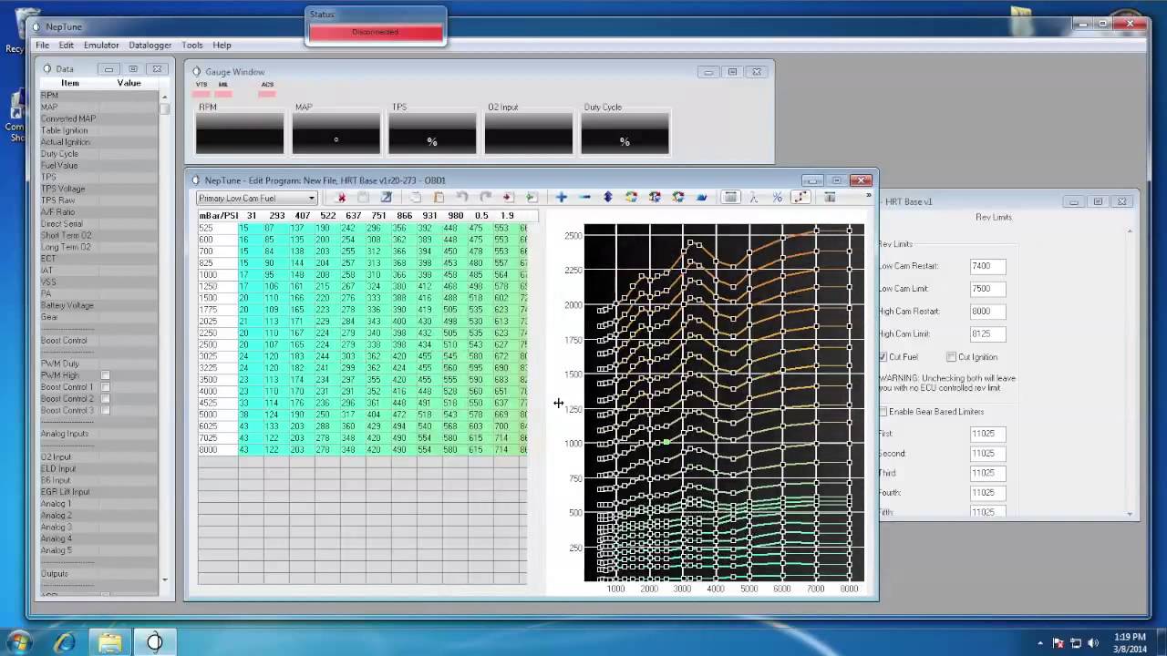This screenshot has height=656, width=1167.
Task: Click the export icon with green arrow
Action: (x=532, y=197)
